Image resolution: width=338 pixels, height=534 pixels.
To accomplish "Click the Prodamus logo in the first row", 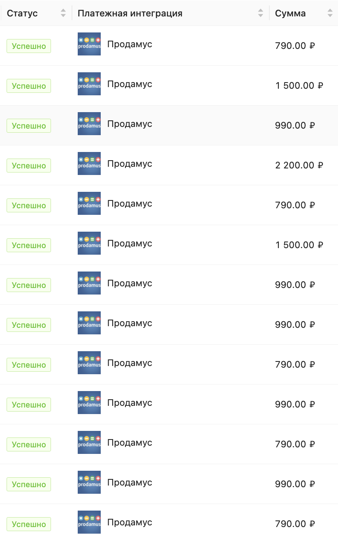I will click(x=89, y=44).
